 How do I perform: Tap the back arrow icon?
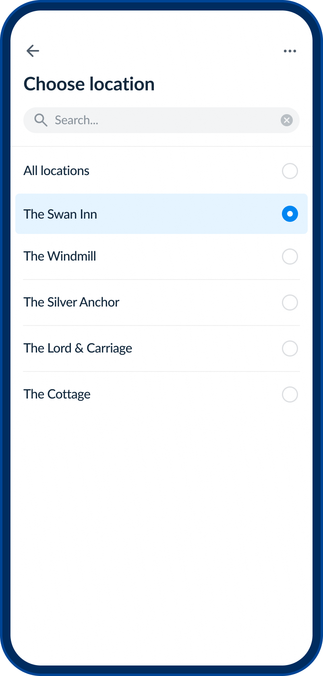pyautogui.click(x=33, y=51)
